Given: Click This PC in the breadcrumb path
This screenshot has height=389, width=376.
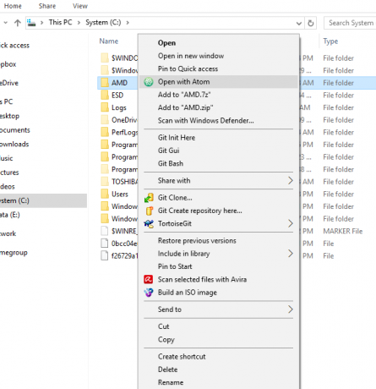Looking at the screenshot, I should click(x=60, y=22).
